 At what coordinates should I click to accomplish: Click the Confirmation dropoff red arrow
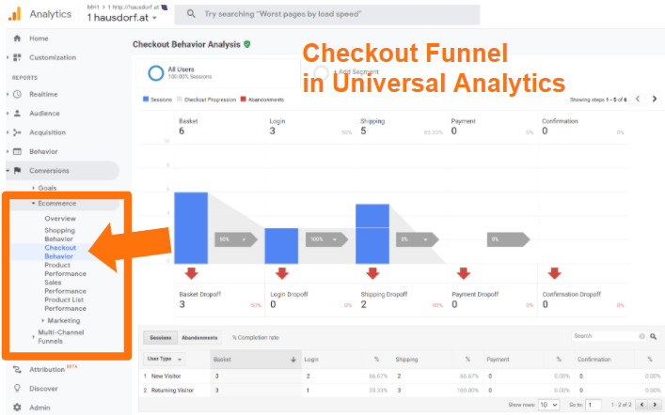tap(554, 273)
